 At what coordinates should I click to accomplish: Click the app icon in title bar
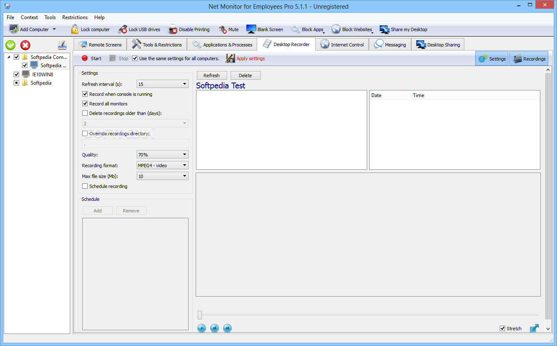tap(7, 6)
